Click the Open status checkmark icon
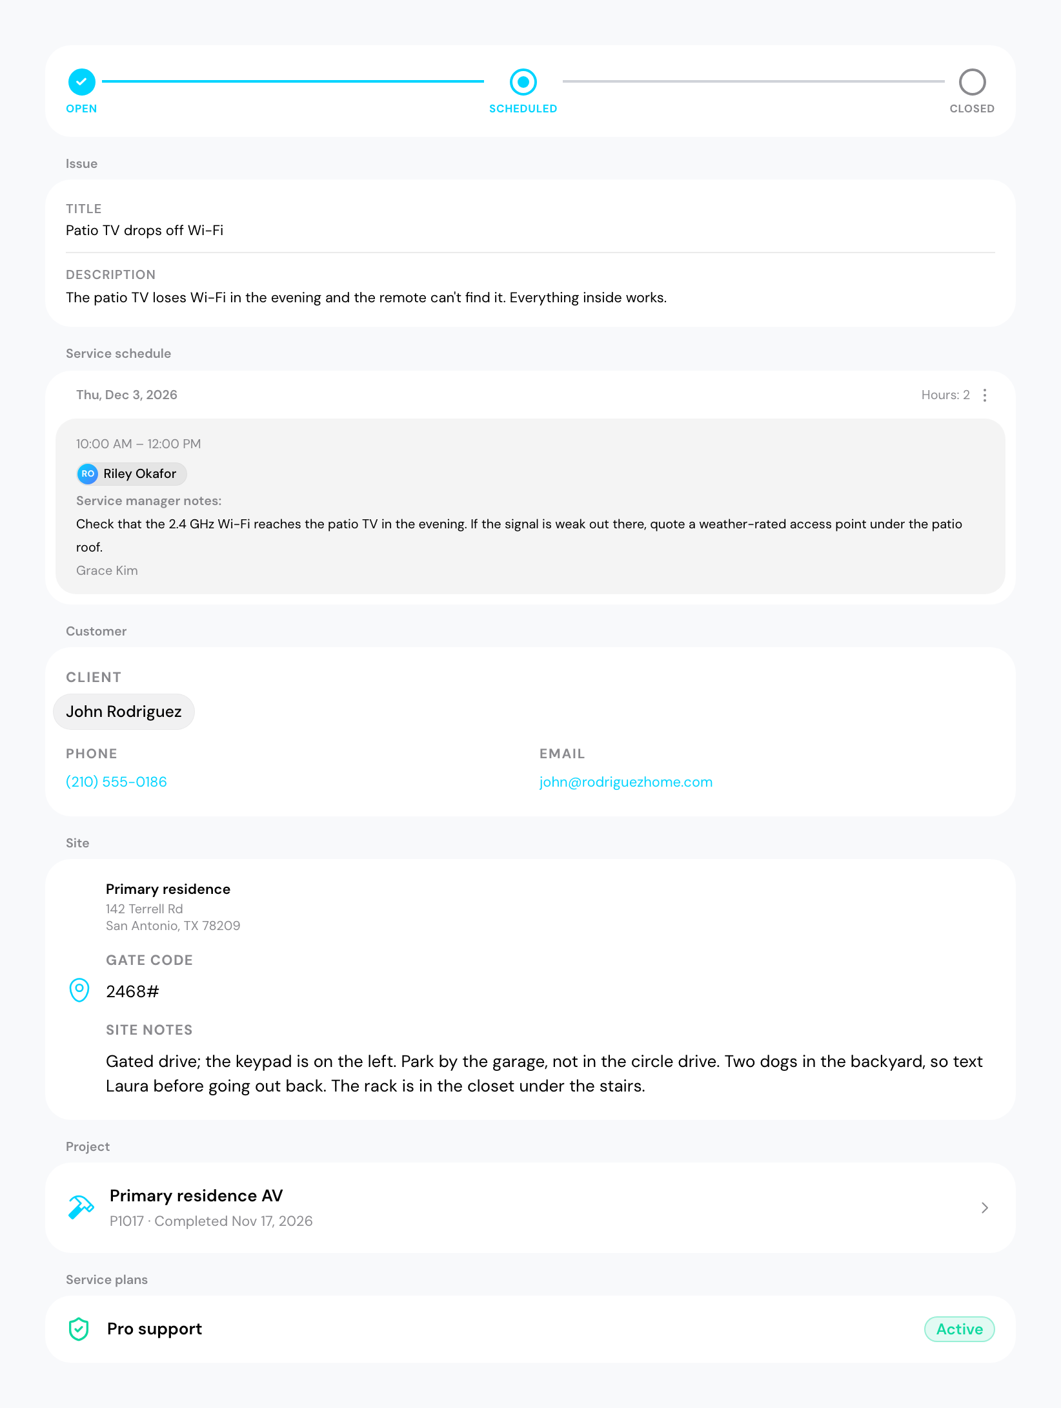Screen dimensions: 1061x1408 coord(82,82)
